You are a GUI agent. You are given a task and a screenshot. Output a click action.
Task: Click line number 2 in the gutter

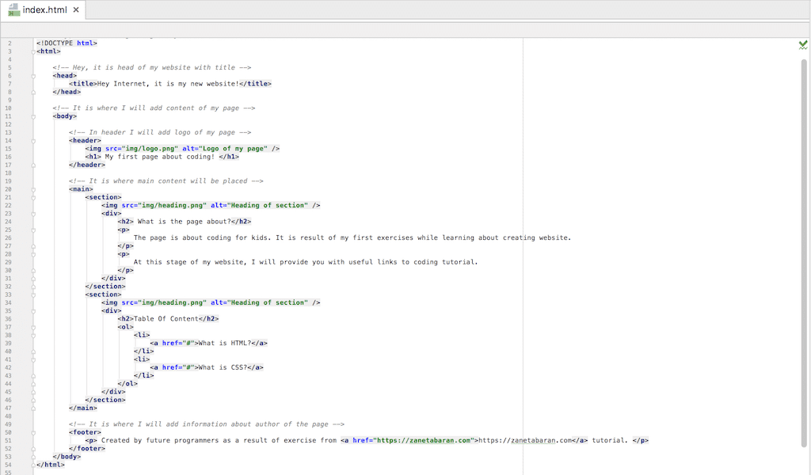click(x=10, y=43)
